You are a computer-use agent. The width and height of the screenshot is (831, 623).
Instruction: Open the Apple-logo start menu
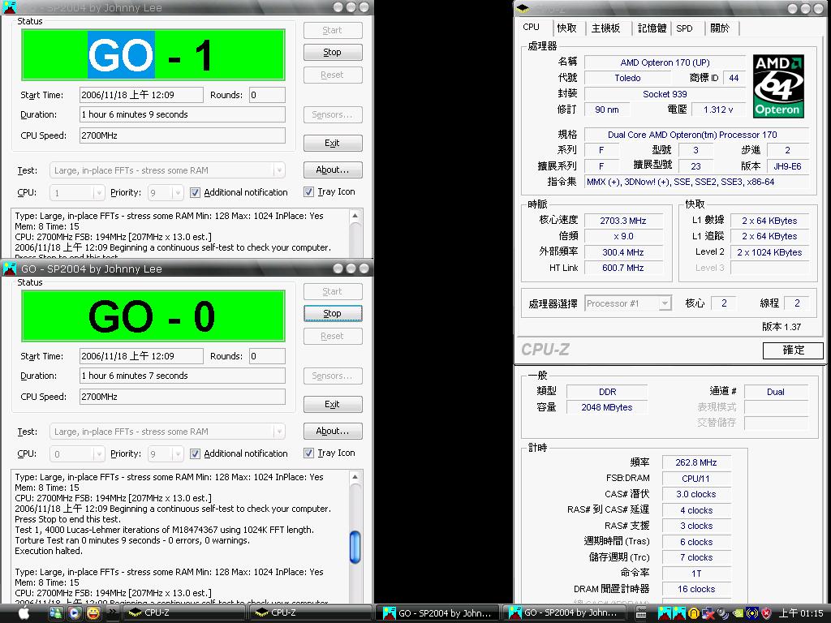click(x=23, y=613)
